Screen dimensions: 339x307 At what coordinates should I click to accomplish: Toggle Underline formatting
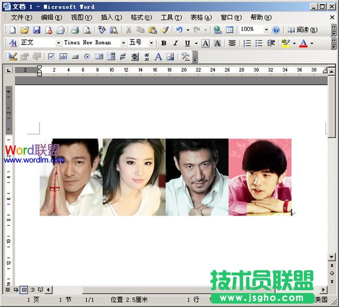click(x=187, y=43)
